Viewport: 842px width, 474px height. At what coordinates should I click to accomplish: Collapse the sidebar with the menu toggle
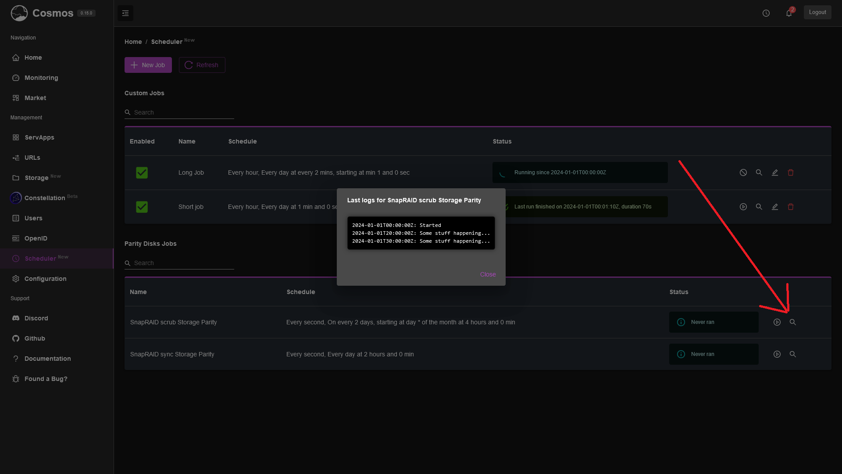pyautogui.click(x=125, y=13)
